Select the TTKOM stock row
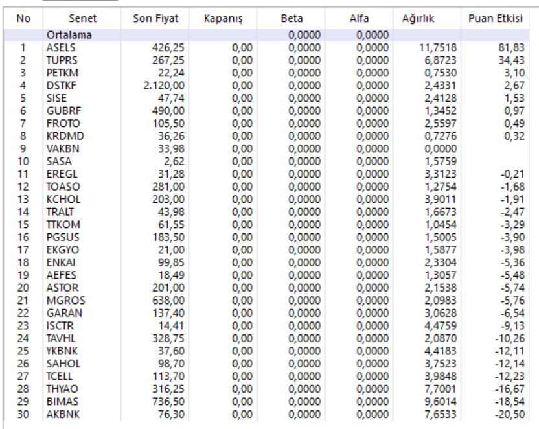This screenshot has height=429, width=539. click(266, 224)
